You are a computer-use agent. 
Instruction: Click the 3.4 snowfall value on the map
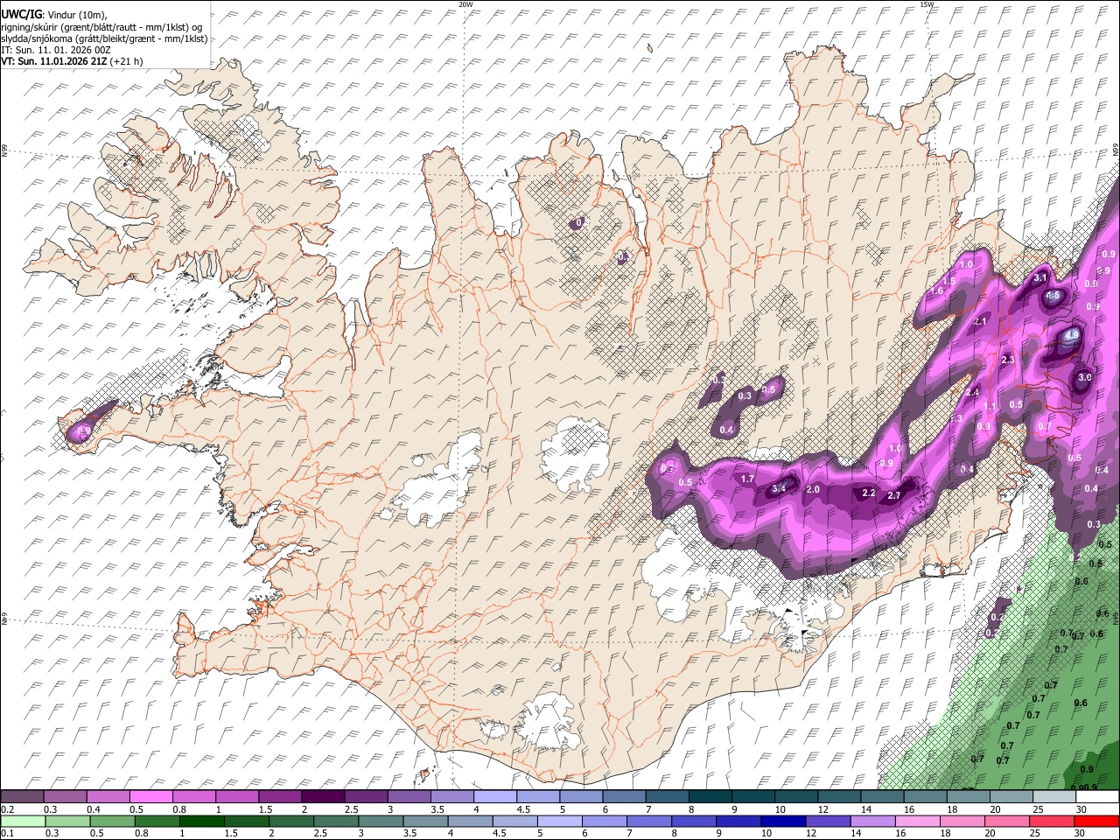coord(780,488)
